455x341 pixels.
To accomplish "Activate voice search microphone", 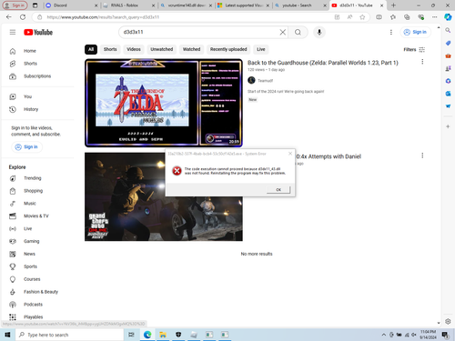I will (319, 32).
